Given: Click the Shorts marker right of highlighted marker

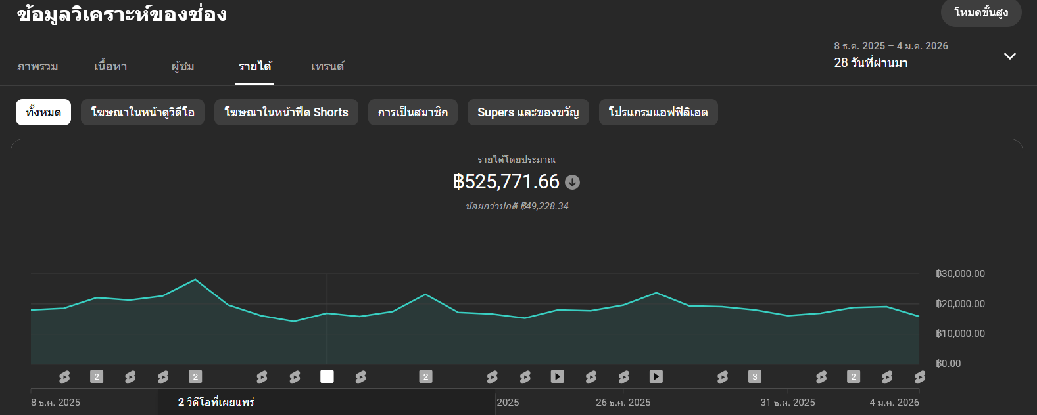Looking at the screenshot, I should coord(360,377).
